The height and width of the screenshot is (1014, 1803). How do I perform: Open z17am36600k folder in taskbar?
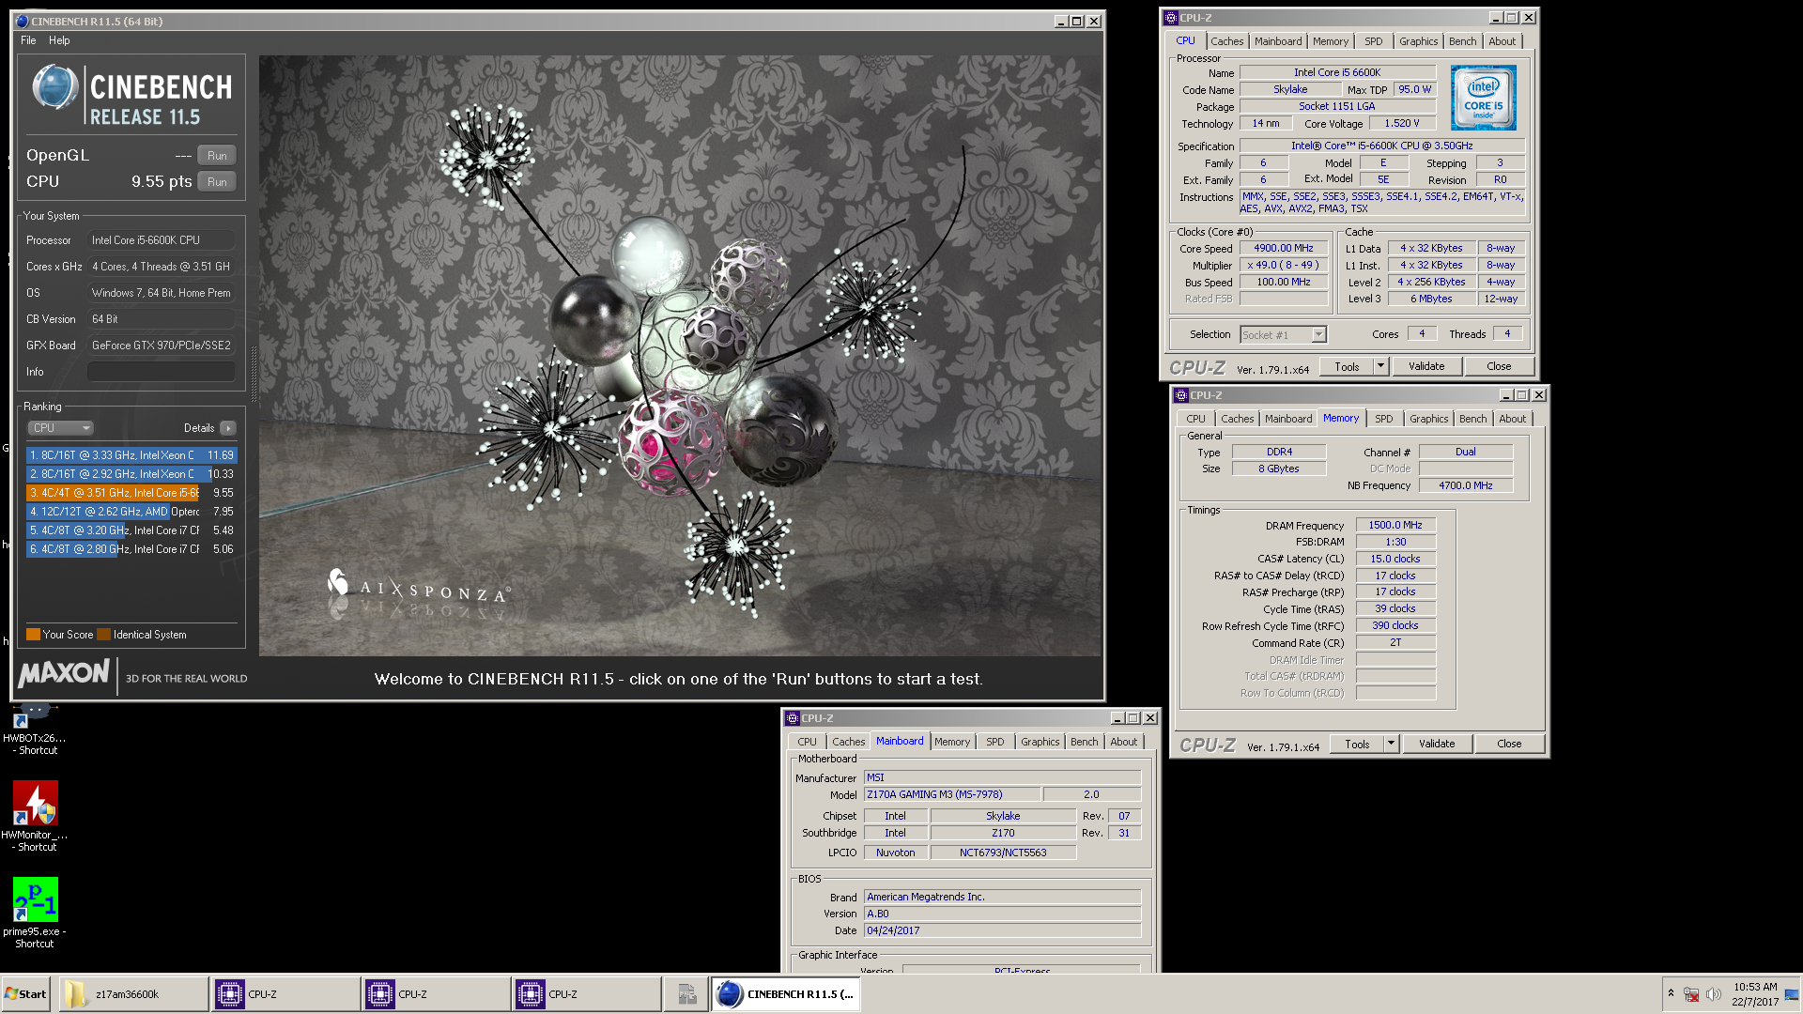(133, 994)
